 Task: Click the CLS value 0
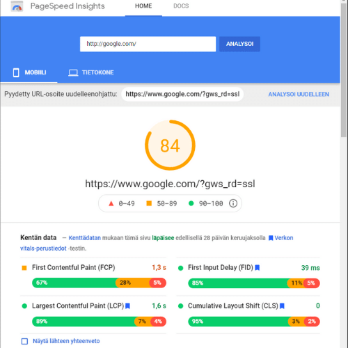tap(318, 306)
